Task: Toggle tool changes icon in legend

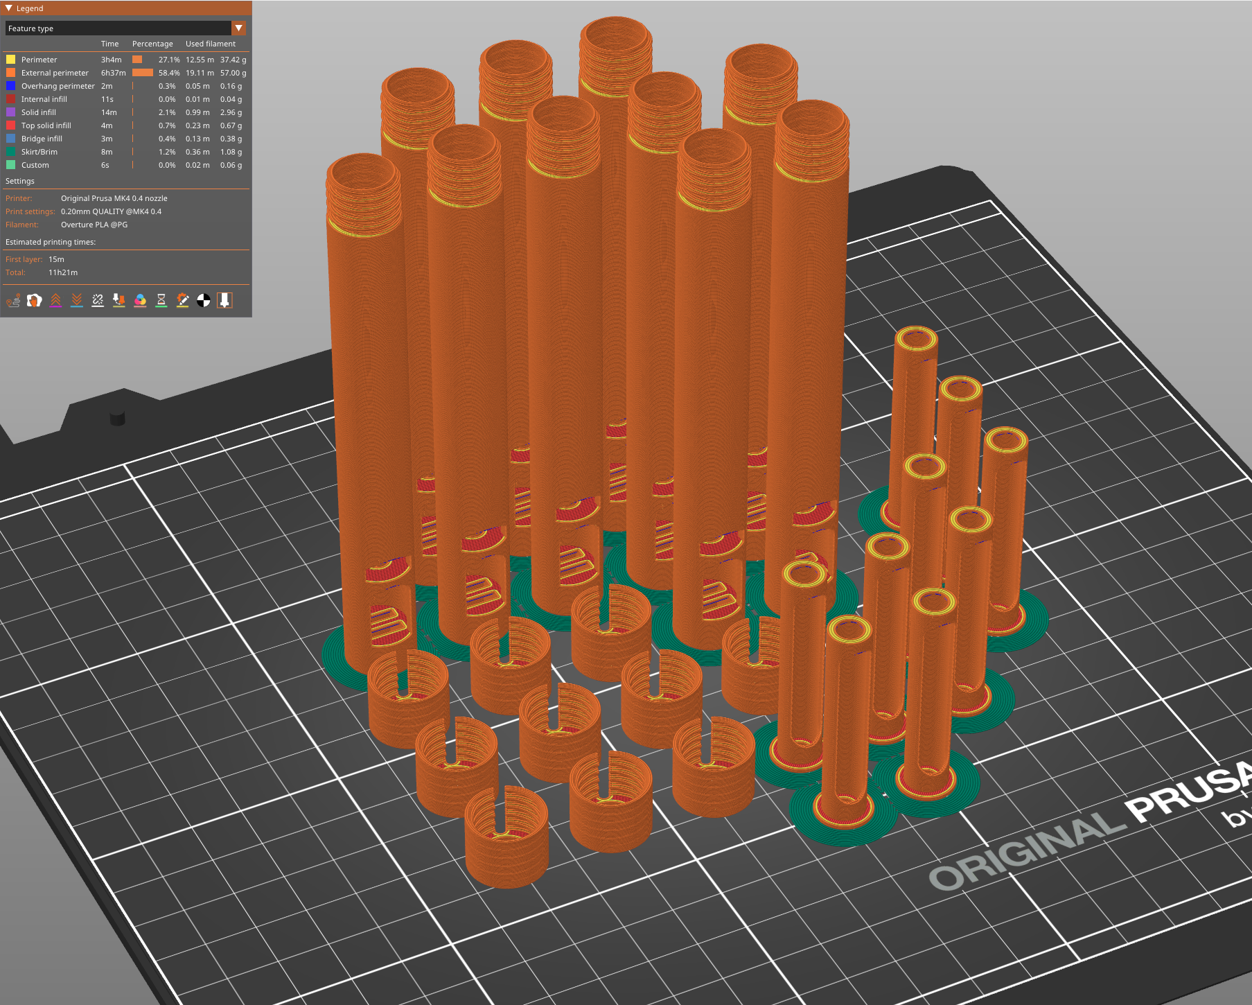Action: (x=119, y=300)
